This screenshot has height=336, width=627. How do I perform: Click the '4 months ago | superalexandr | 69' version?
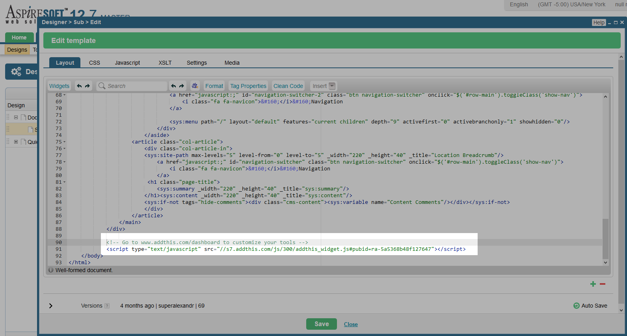(162, 306)
